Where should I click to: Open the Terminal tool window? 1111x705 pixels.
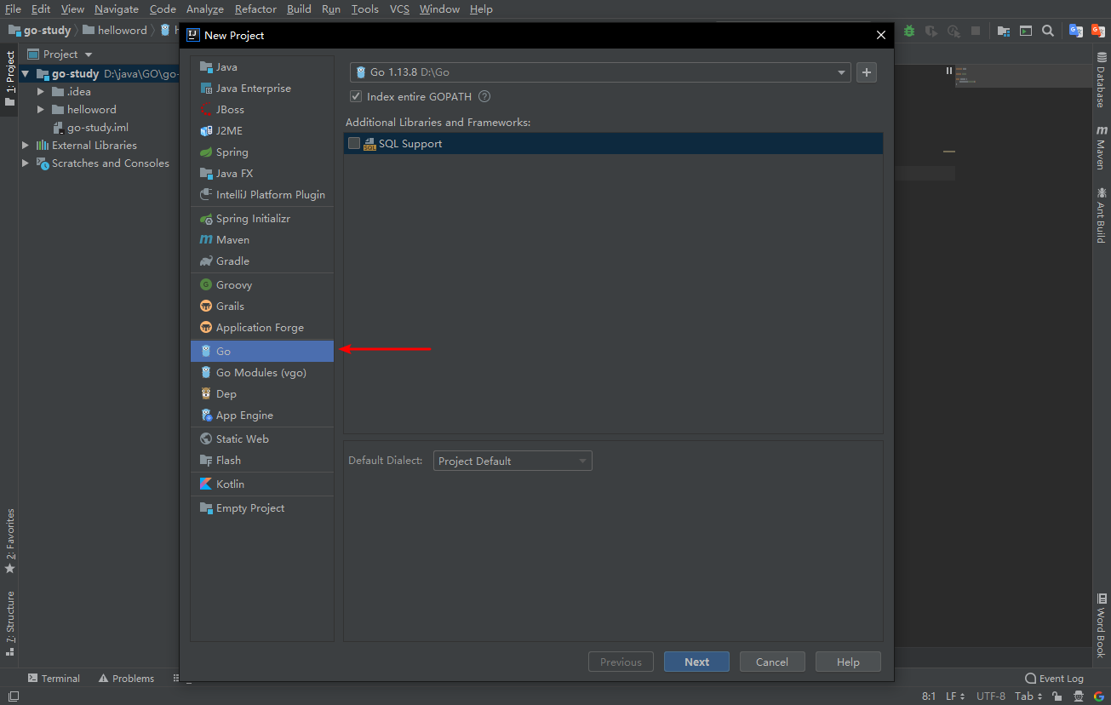(x=54, y=679)
